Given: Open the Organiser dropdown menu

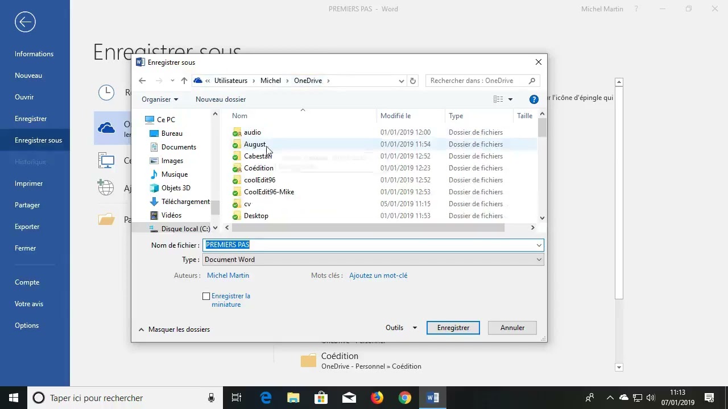Looking at the screenshot, I should pyautogui.click(x=160, y=99).
